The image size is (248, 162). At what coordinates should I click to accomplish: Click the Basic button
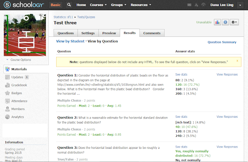tap(56, 5)
